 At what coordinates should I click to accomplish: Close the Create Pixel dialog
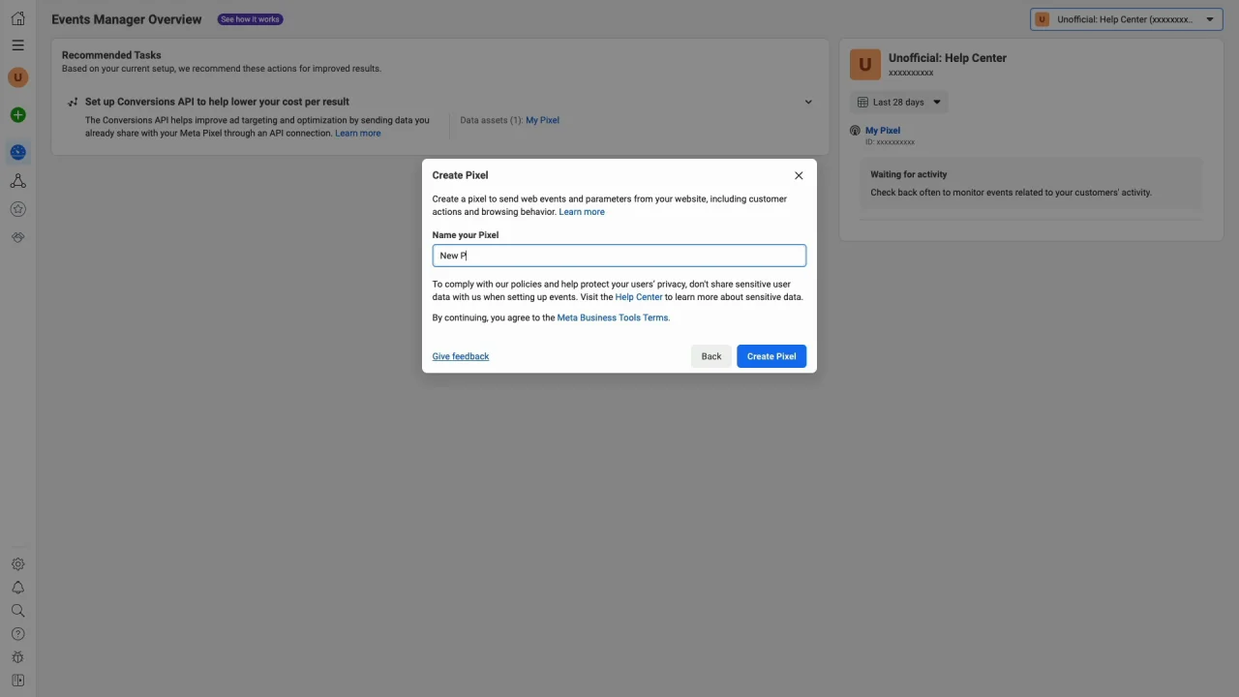pyautogui.click(x=799, y=175)
